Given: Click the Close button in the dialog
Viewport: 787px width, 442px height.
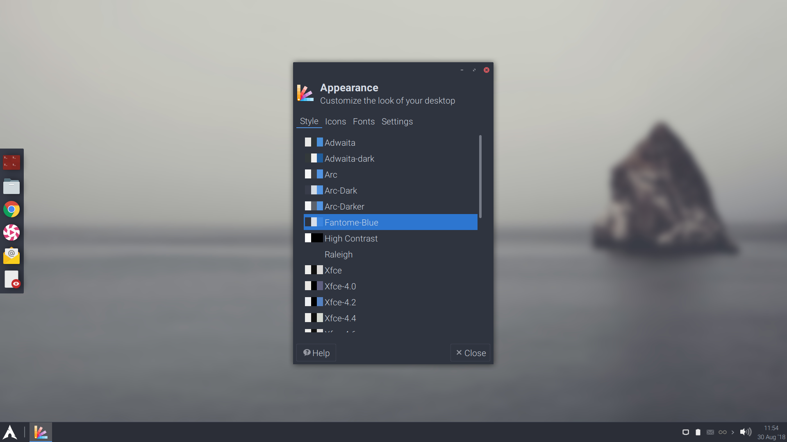Looking at the screenshot, I should [470, 353].
